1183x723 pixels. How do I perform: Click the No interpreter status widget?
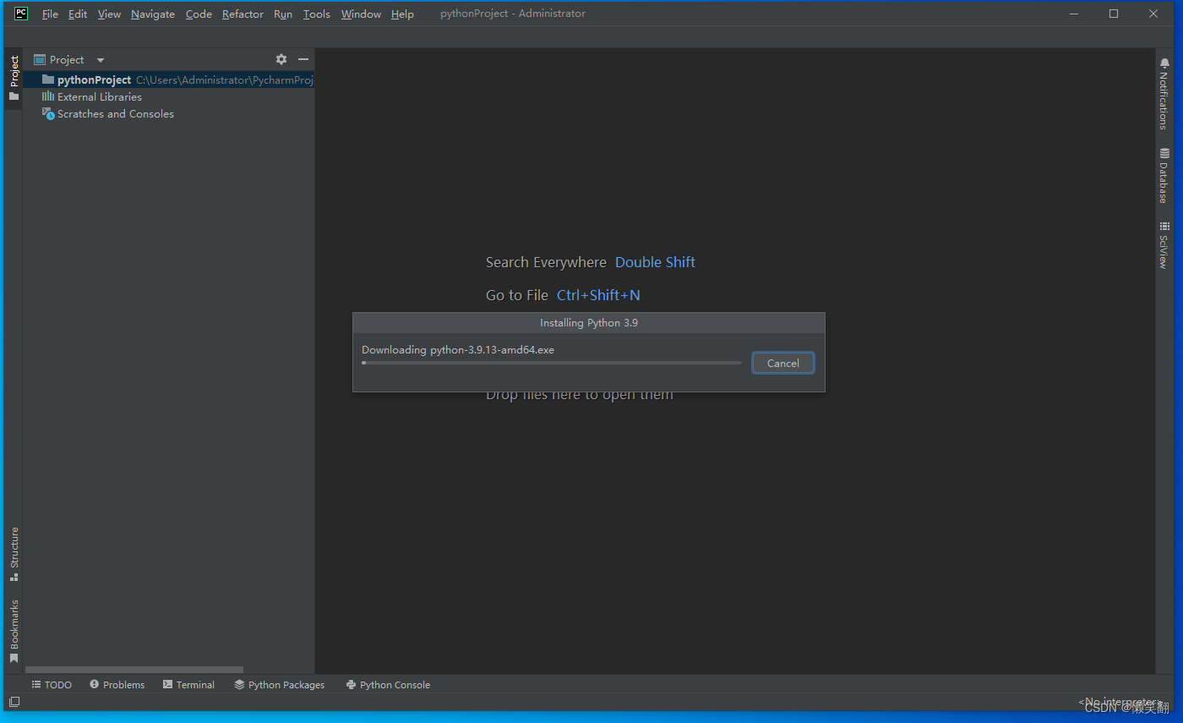[x=1120, y=702]
